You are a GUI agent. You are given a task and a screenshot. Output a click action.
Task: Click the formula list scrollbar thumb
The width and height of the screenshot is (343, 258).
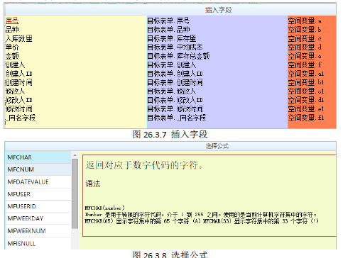[x=75, y=193]
